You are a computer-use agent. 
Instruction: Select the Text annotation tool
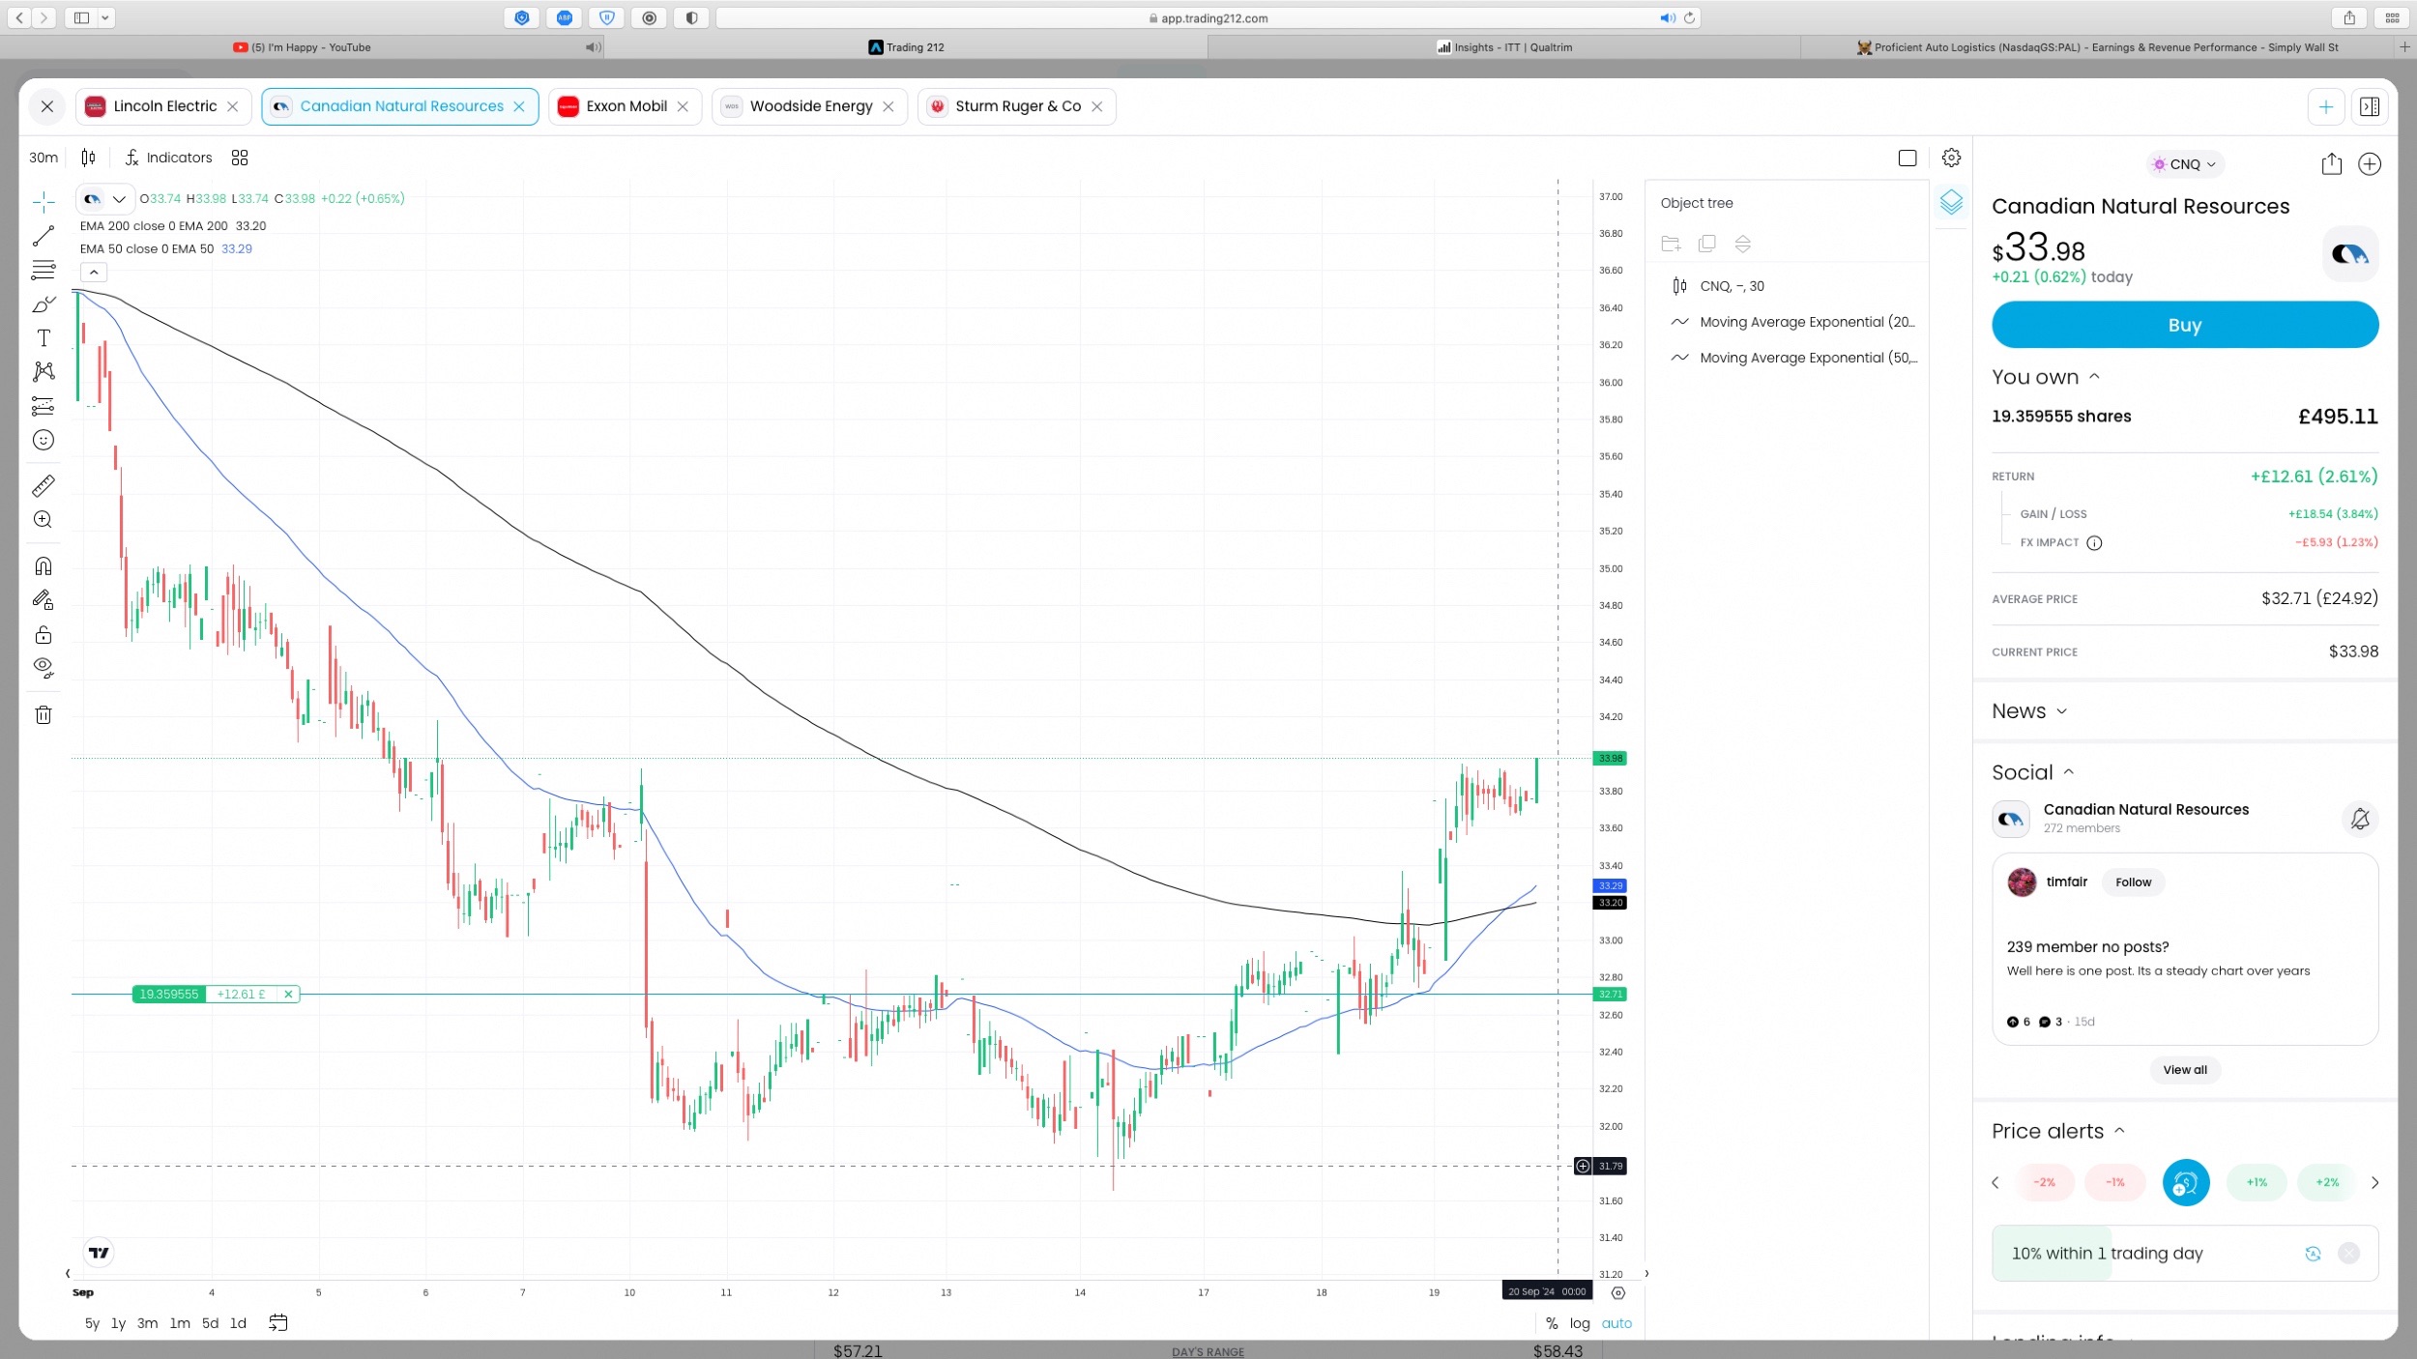tap(44, 338)
